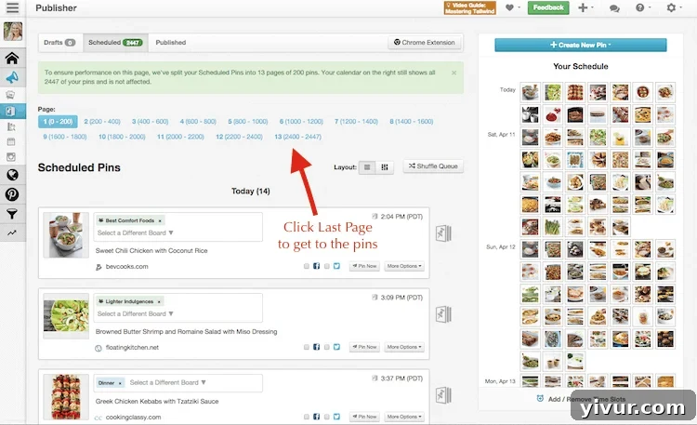Click the Shuffle Queue button
This screenshot has height=425, width=697.
433,166
